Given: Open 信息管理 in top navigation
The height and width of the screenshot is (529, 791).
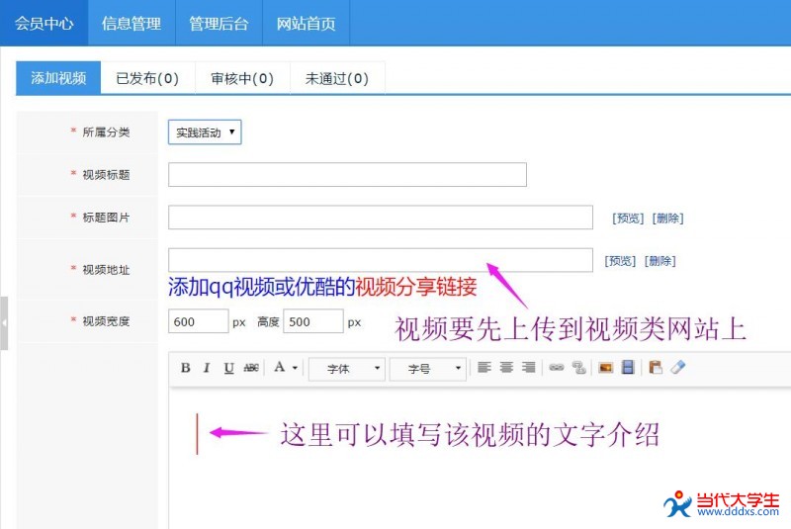Looking at the screenshot, I should click(132, 23).
